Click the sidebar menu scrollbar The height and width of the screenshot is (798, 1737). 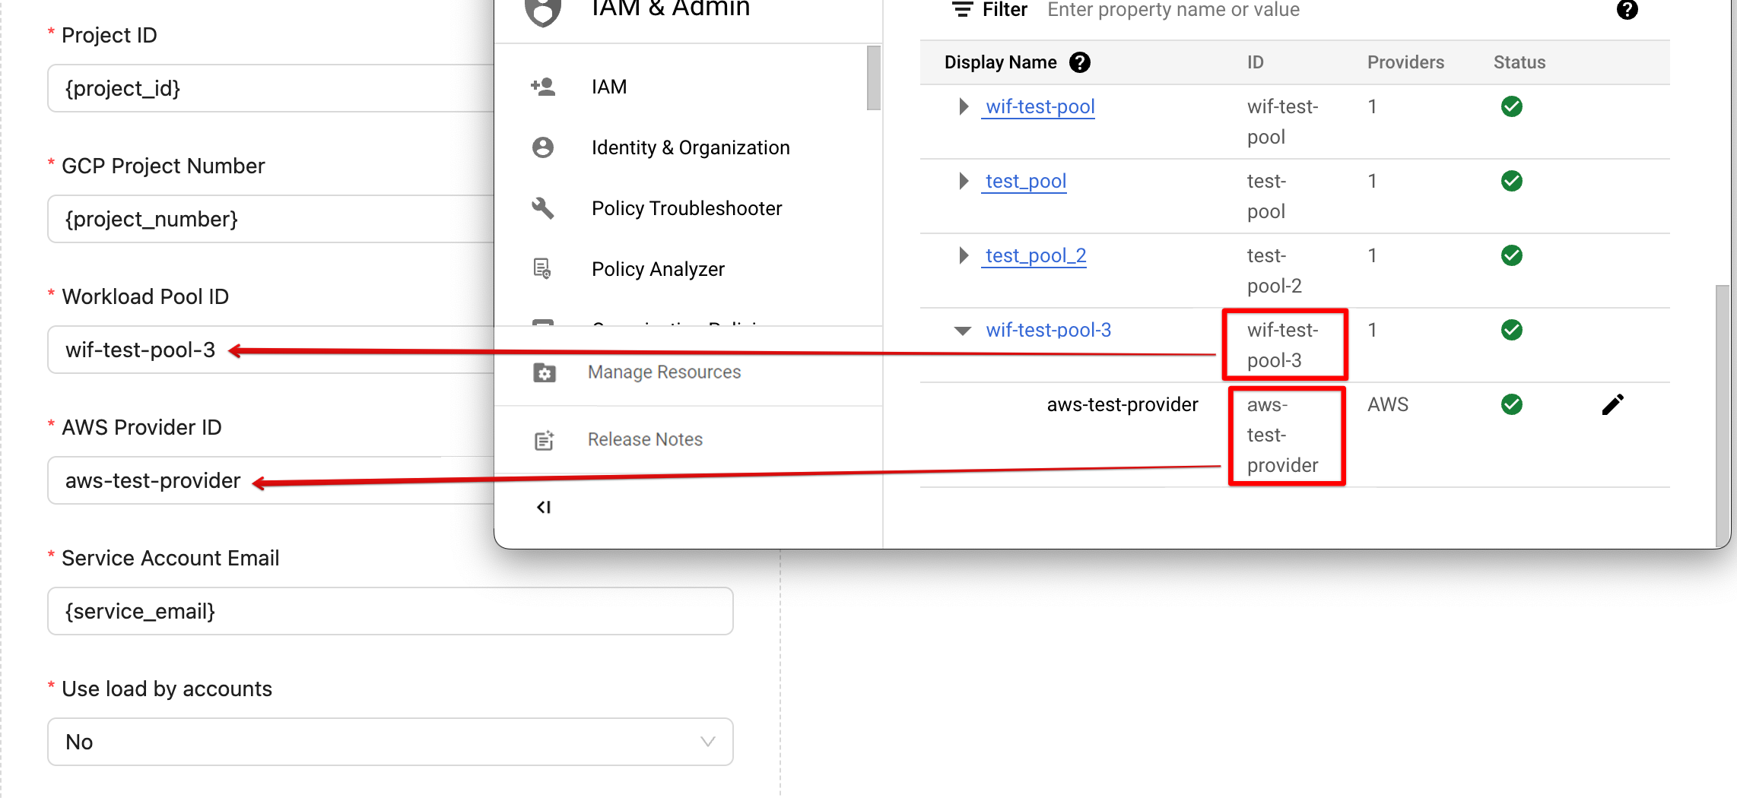(x=873, y=78)
